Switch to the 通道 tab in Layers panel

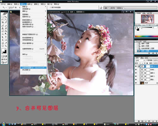tap(142, 58)
